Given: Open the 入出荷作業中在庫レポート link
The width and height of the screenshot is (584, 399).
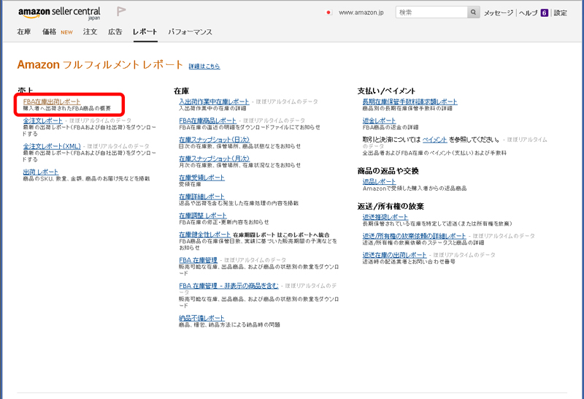Looking at the screenshot, I should (x=214, y=102).
